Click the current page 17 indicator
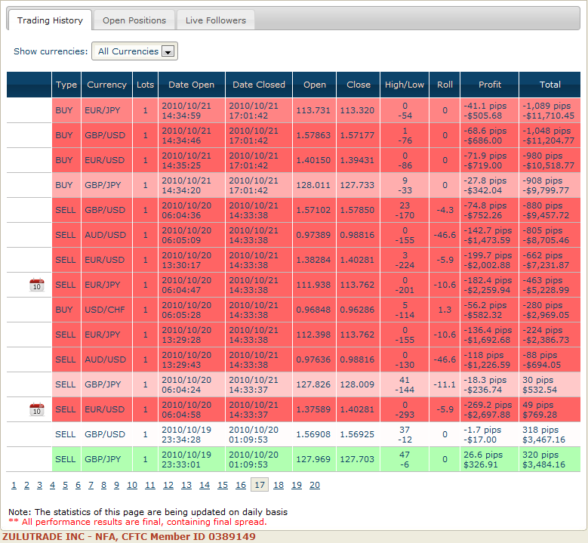This screenshot has height=543, width=588. (260, 485)
